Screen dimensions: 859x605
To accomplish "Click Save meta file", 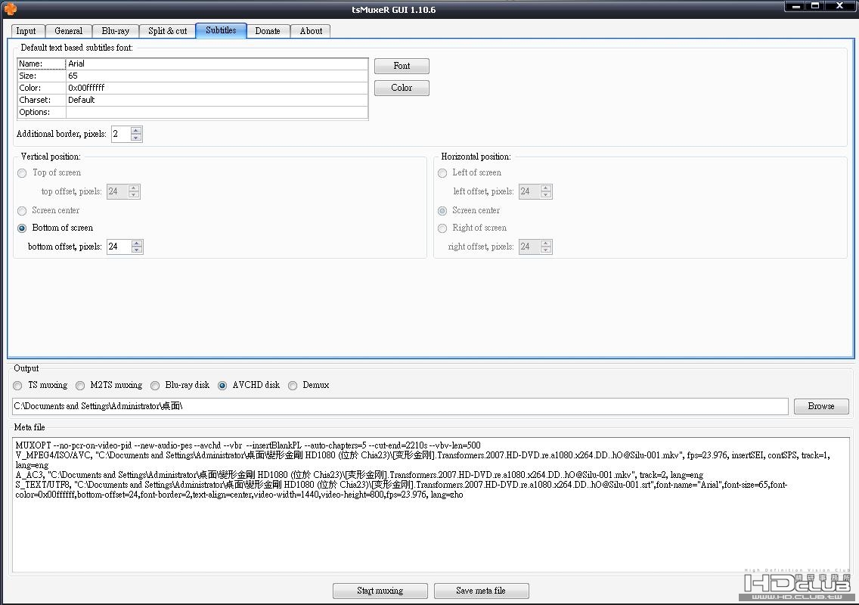I will coord(481,591).
